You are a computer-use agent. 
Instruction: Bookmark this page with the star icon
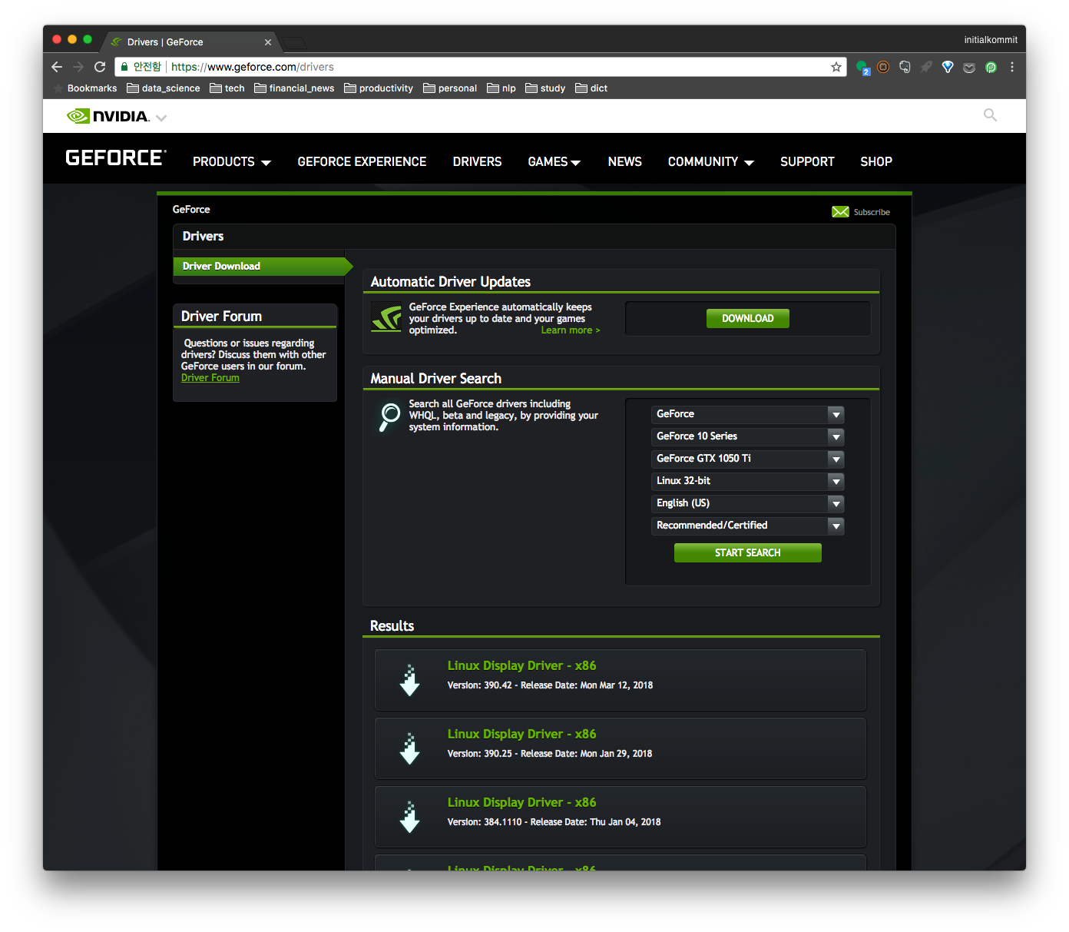click(836, 67)
